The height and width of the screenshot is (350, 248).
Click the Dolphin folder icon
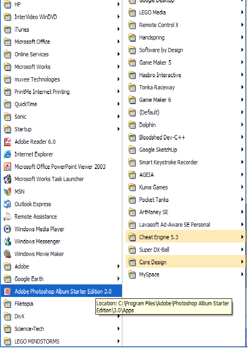click(132, 125)
